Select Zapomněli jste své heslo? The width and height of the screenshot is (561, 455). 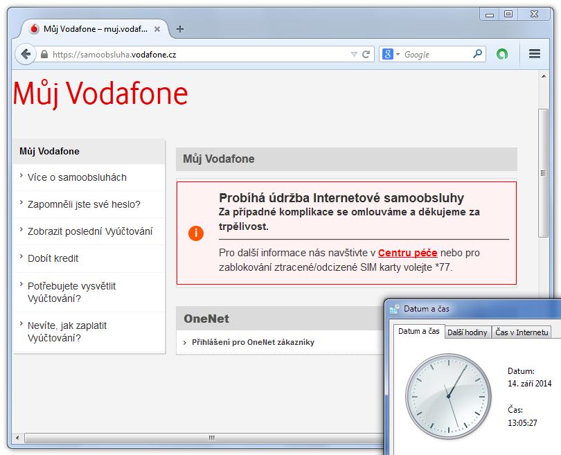point(84,204)
